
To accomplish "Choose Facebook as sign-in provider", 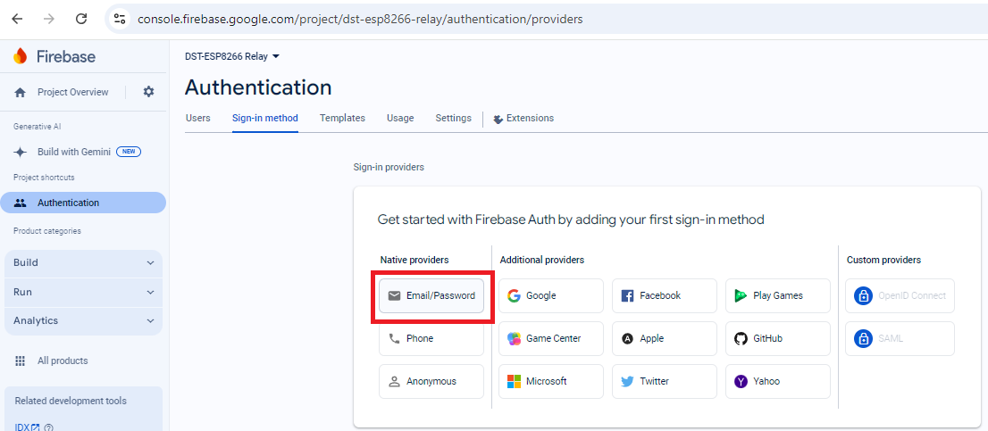I will click(664, 295).
